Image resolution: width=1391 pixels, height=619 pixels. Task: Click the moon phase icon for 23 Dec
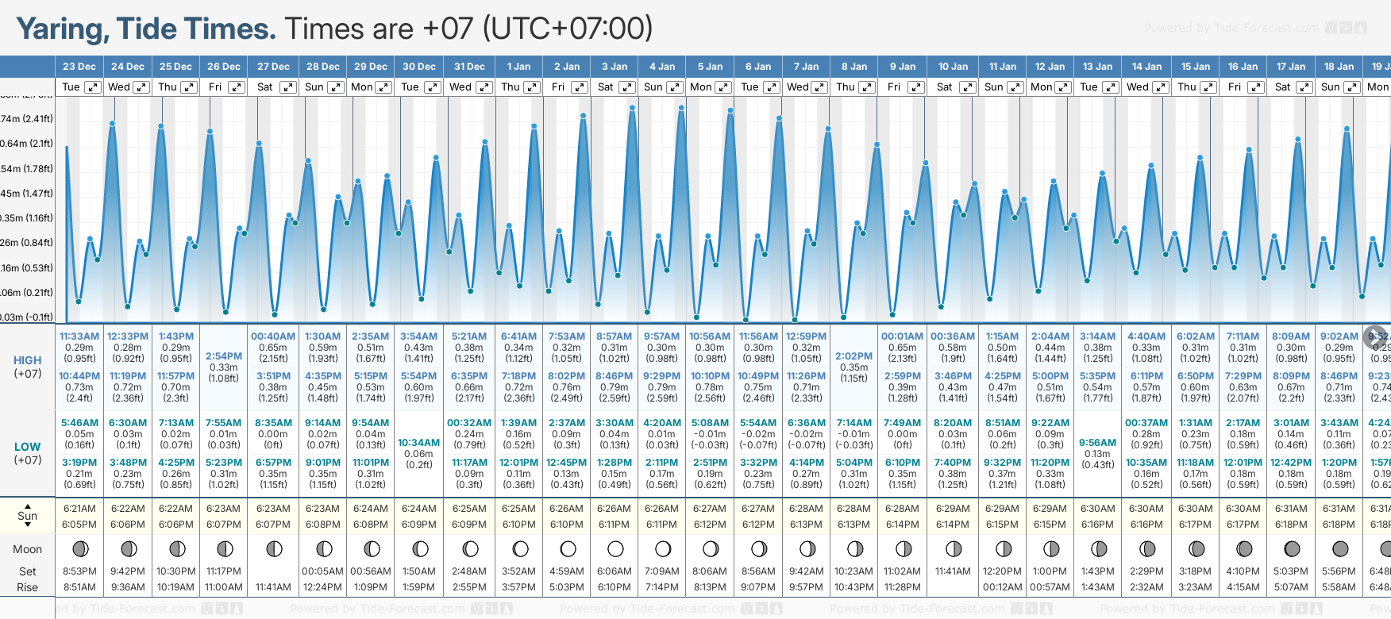pos(79,548)
